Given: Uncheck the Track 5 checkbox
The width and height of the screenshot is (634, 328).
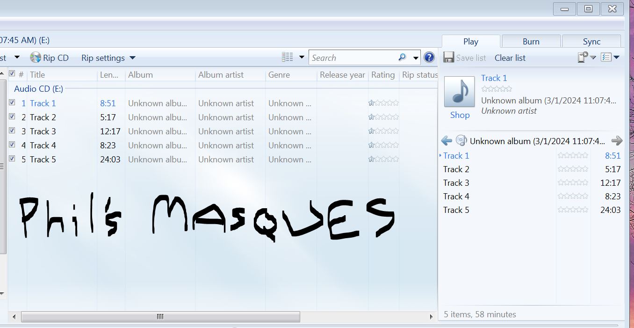Looking at the screenshot, I should [x=12, y=159].
